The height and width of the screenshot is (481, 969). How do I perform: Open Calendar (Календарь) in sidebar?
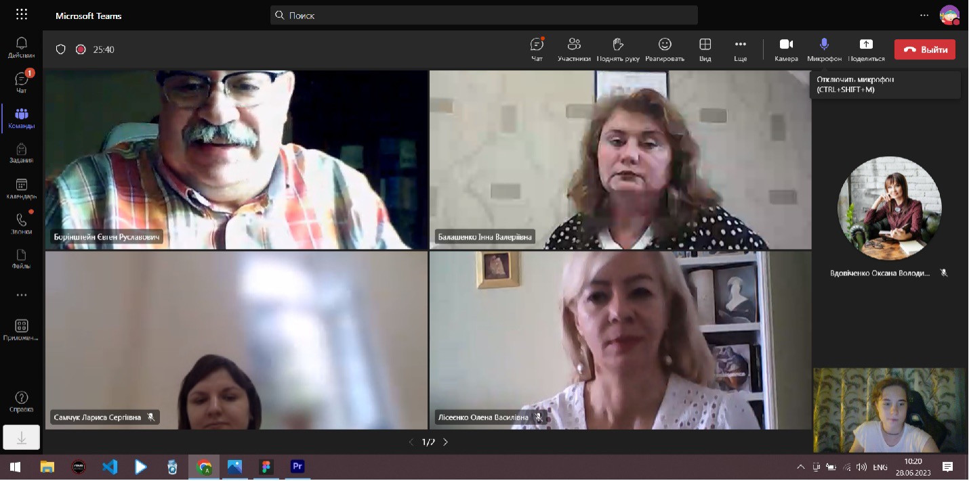[x=21, y=189]
